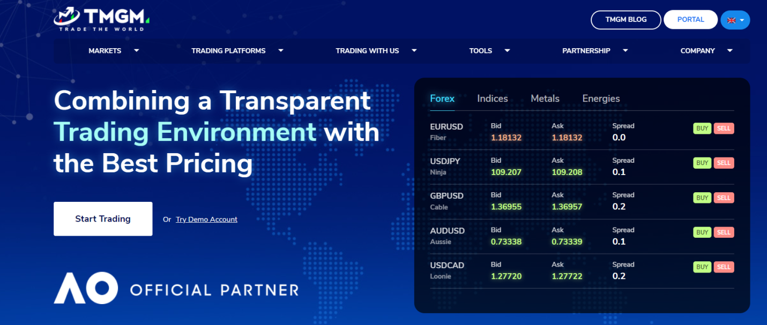Click BUY for EURUSD
The image size is (767, 325).
click(x=702, y=129)
